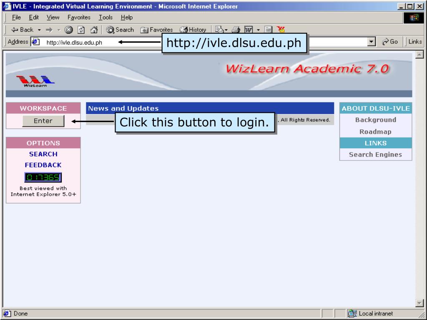
Task: Stop the page loading with the Stop icon
Action: click(x=69, y=30)
